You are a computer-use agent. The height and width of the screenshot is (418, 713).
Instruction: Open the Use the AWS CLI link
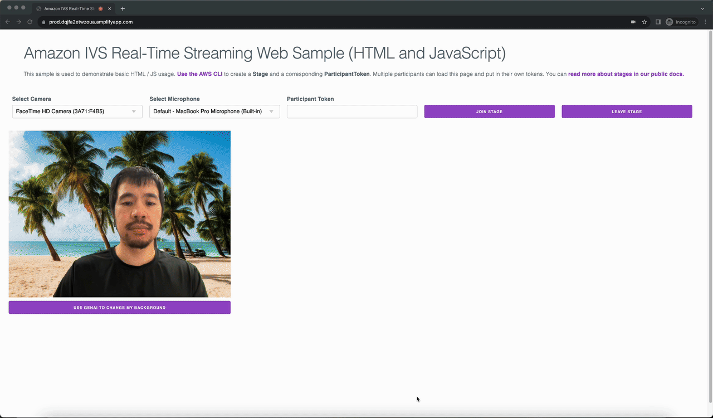point(199,74)
